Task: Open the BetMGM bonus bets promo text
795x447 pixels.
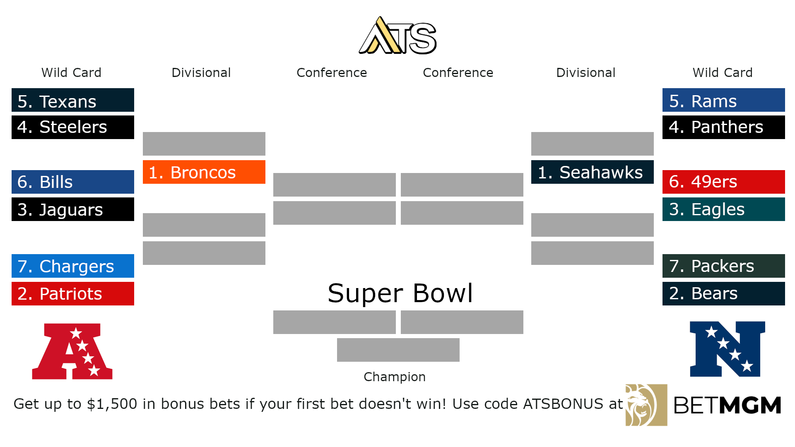Action: 318,404
